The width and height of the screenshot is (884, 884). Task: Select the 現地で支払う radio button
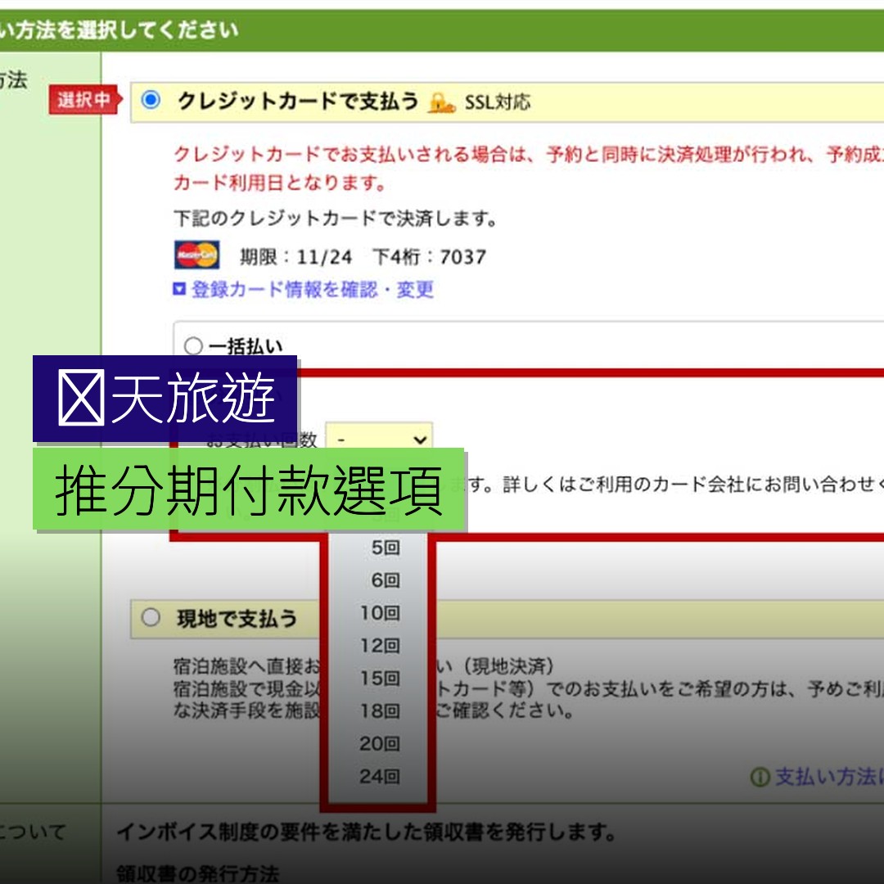[149, 618]
